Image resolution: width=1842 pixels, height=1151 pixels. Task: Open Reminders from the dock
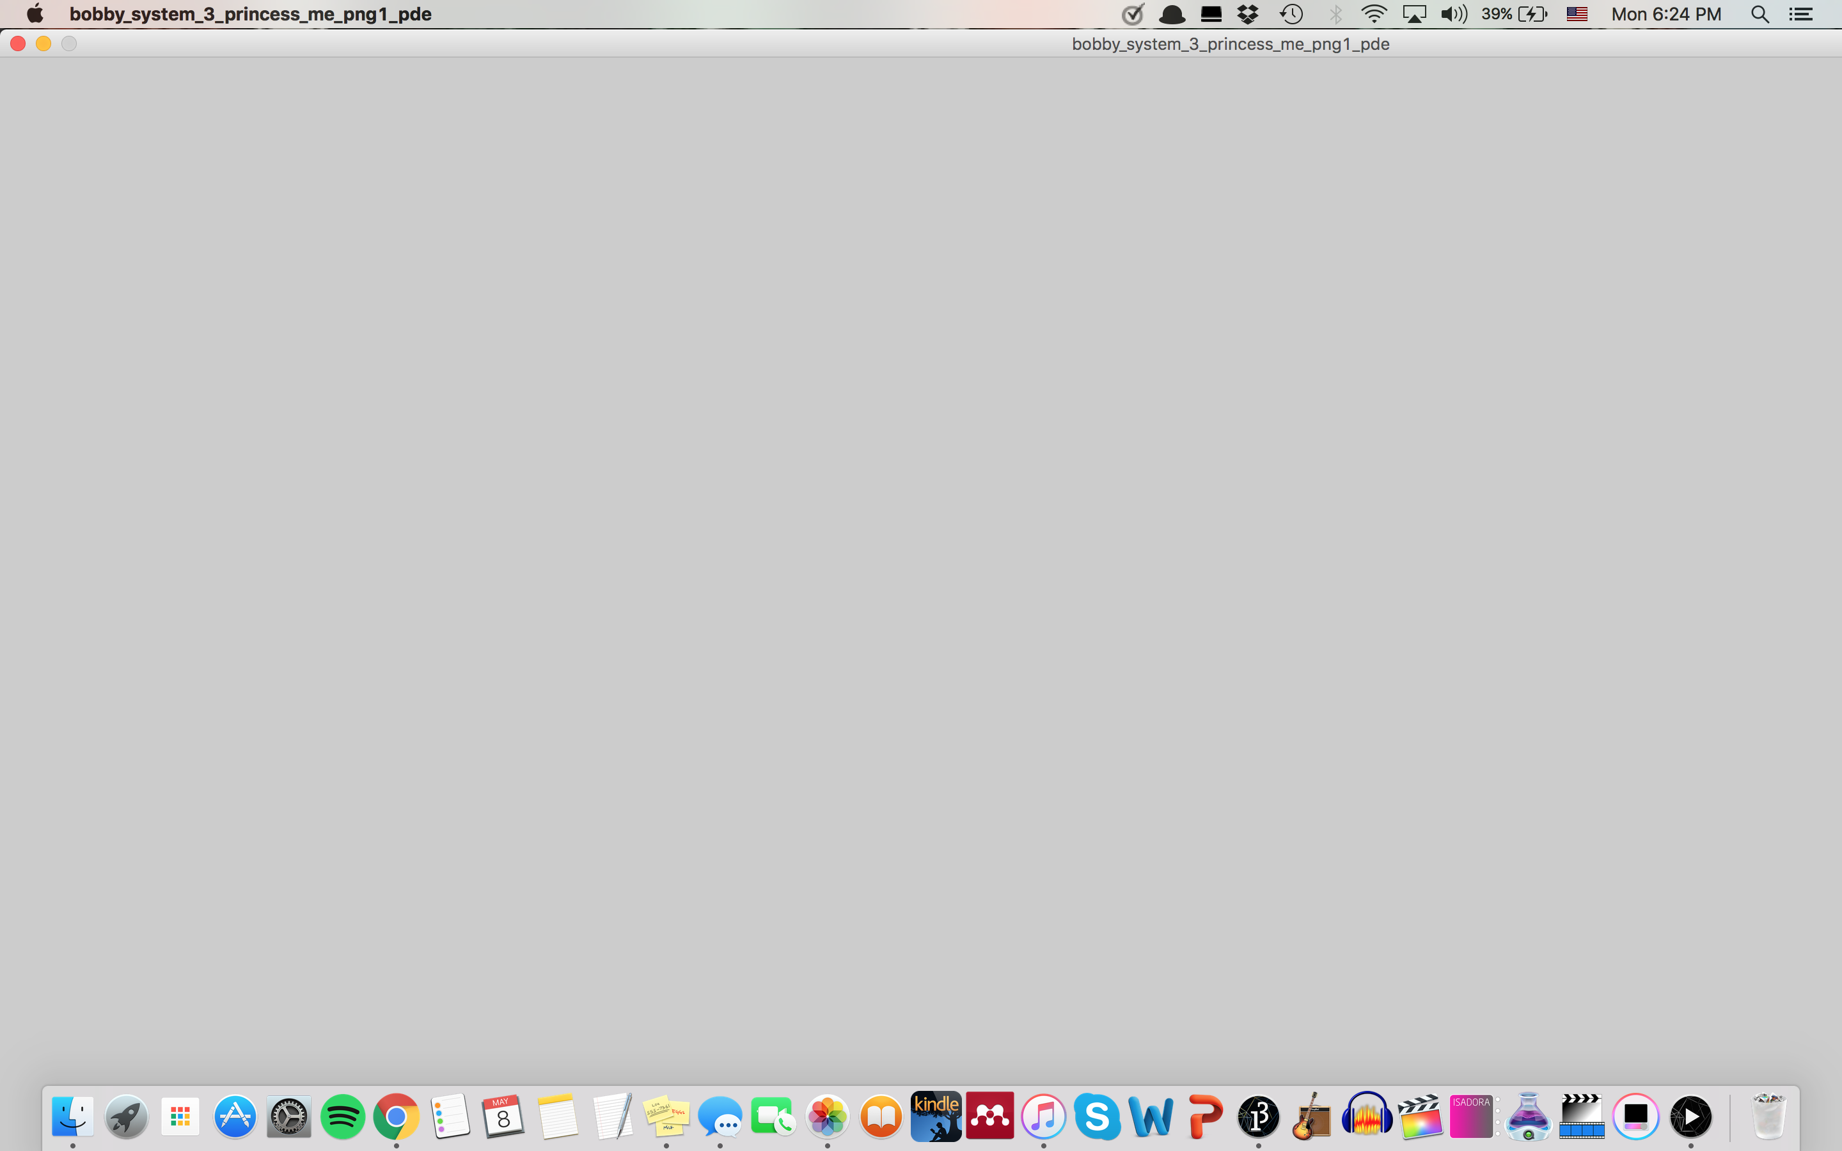[x=450, y=1116]
